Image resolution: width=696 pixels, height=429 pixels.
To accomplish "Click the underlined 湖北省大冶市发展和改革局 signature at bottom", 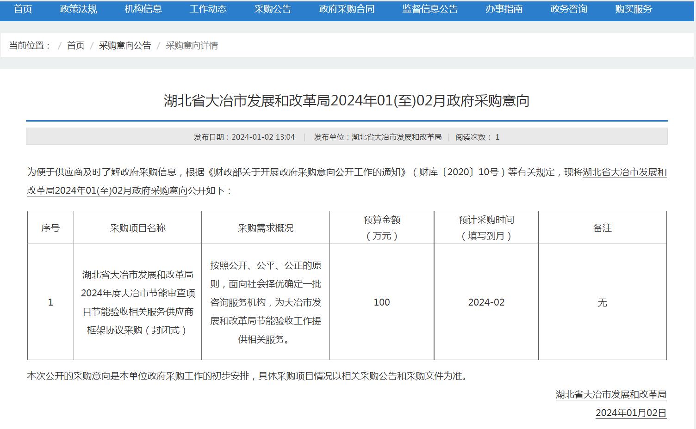I will [x=611, y=394].
